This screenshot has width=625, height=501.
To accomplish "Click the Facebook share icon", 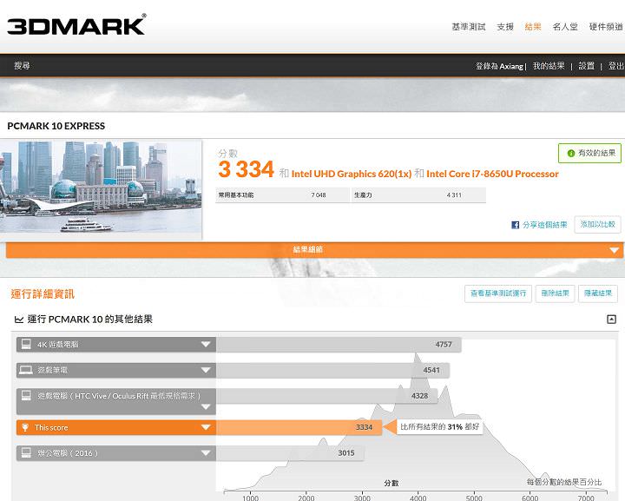I will 516,225.
